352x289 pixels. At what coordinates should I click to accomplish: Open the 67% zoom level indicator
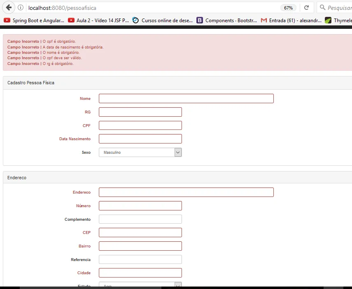click(x=288, y=8)
